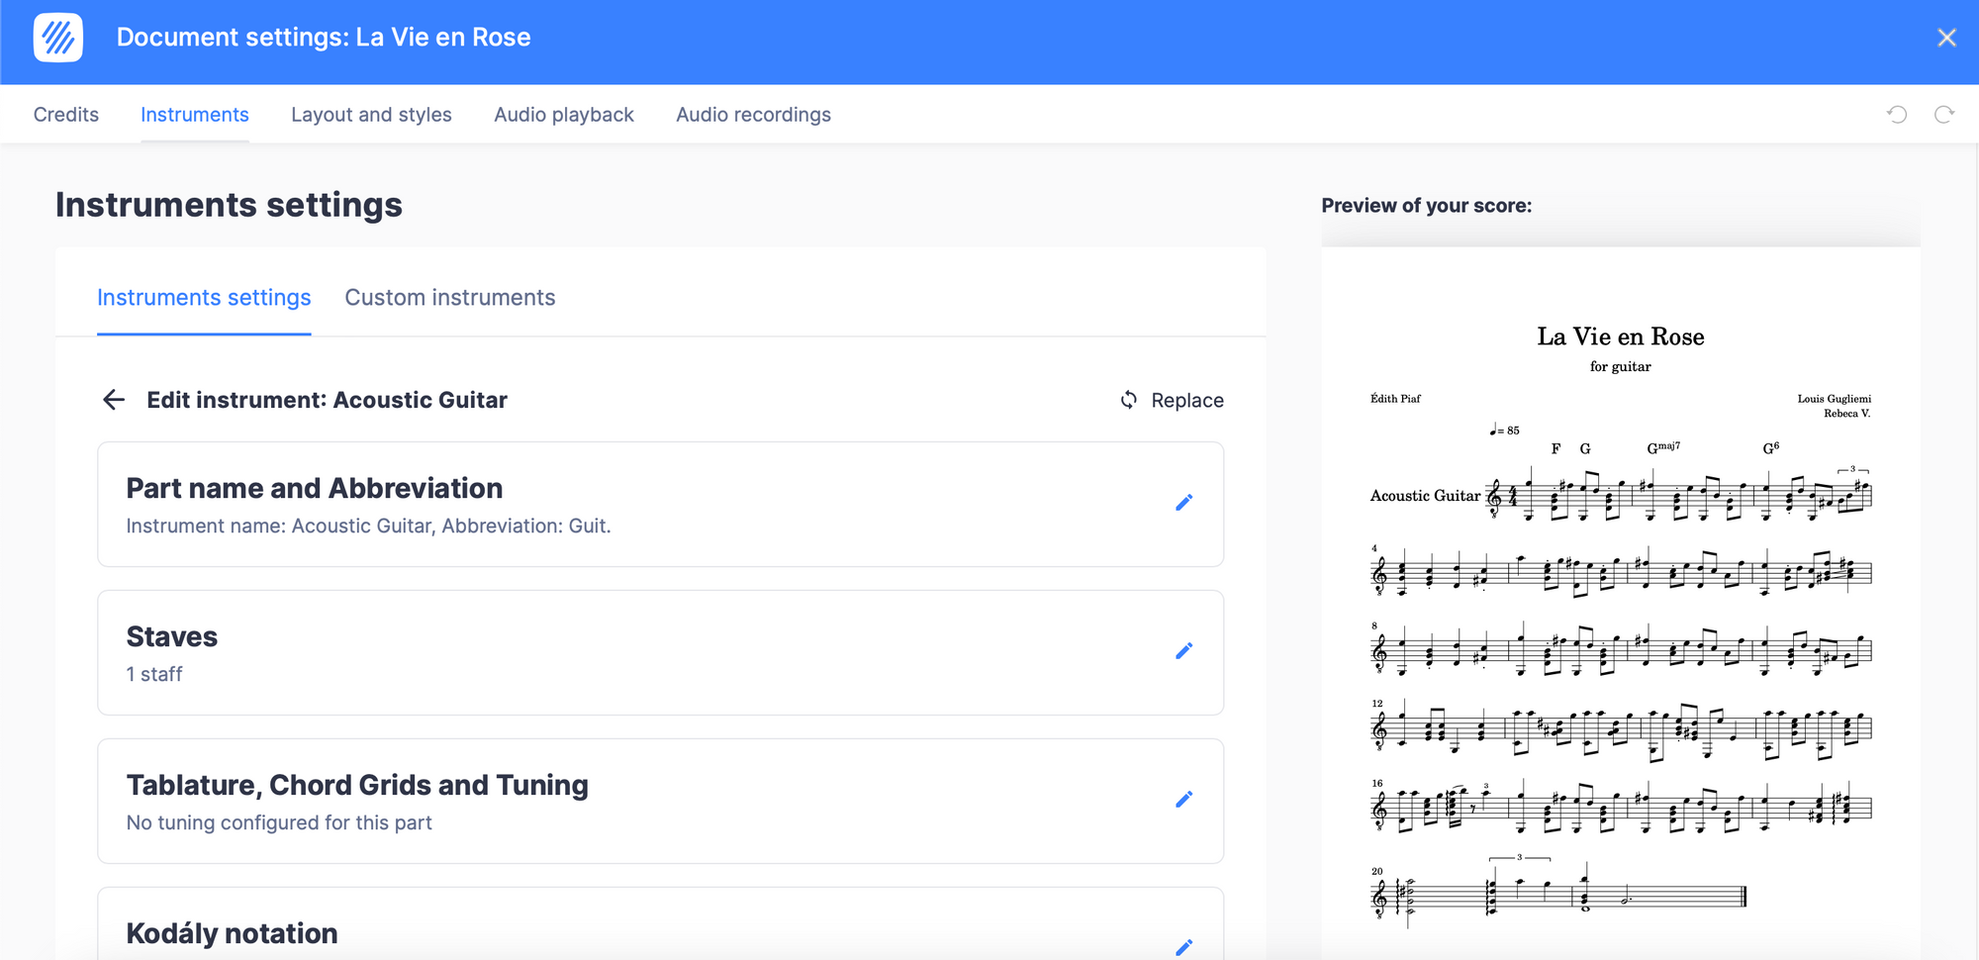This screenshot has width=1979, height=960.
Task: Select the Instruments settings sub-tab
Action: pyautogui.click(x=204, y=298)
